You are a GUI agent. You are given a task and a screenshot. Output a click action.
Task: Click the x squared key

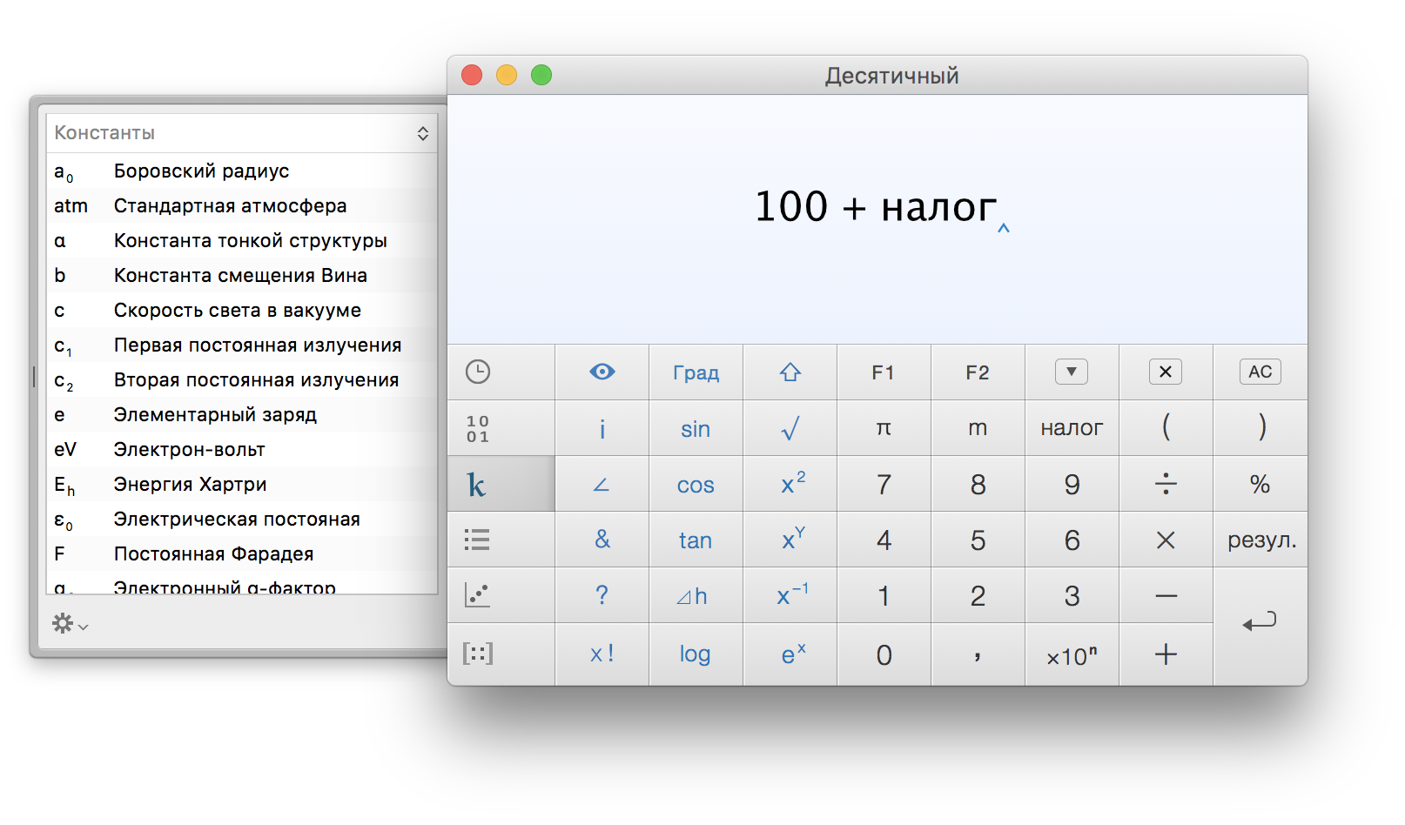pyautogui.click(x=790, y=484)
